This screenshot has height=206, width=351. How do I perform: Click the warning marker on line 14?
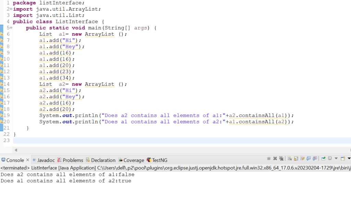[2, 84]
